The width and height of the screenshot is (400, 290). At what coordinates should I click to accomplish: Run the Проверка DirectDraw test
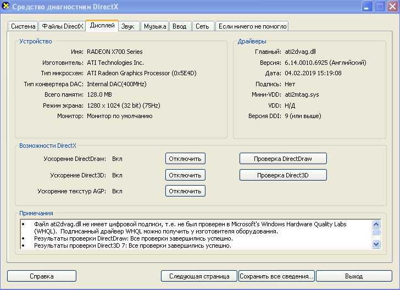pyautogui.click(x=283, y=159)
